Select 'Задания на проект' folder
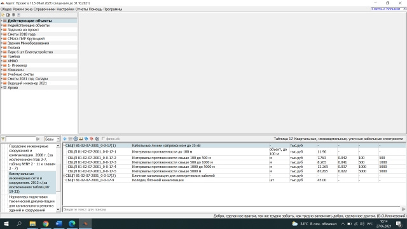407x229 pixels. [x=23, y=30]
